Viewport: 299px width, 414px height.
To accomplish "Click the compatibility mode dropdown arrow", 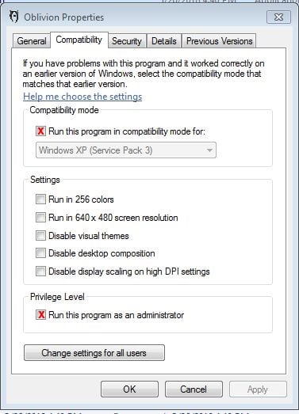I will [x=209, y=150].
